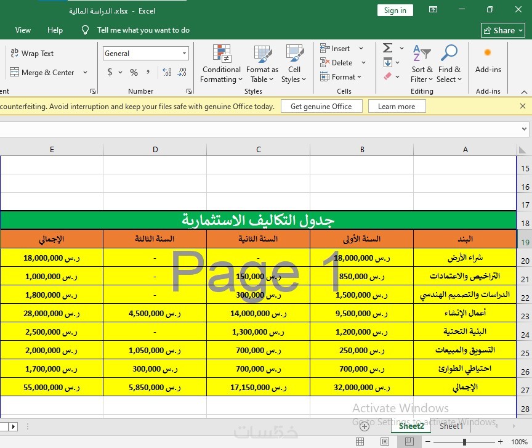Screen dimensions: 532x448
Task: Click the Wrap Text icon
Action: 14,53
